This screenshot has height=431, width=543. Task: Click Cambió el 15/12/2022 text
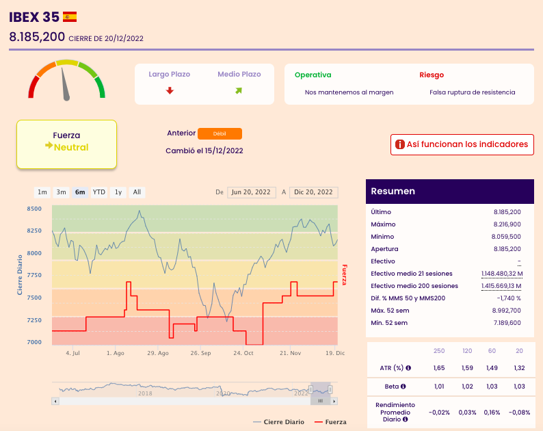(204, 151)
